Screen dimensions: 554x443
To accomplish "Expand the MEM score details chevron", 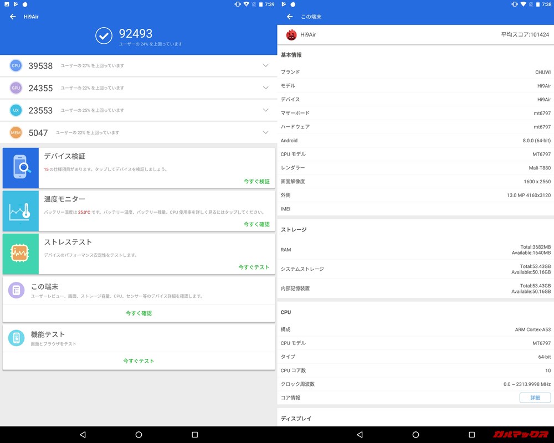I will point(265,132).
